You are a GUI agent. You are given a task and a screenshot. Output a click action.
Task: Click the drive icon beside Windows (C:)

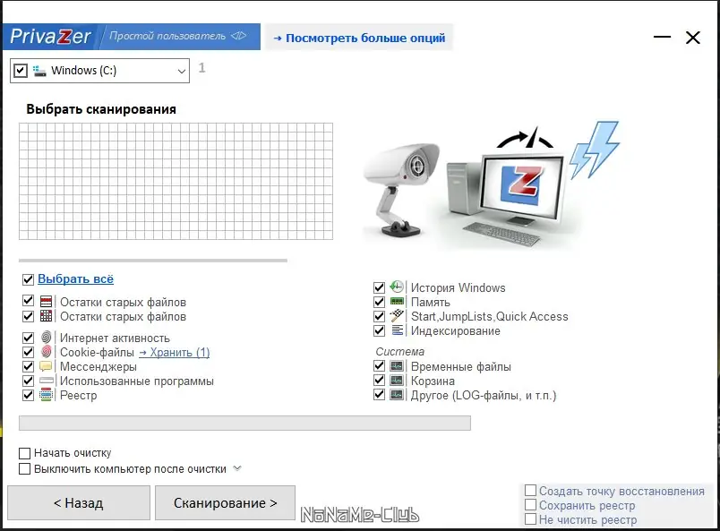click(39, 71)
